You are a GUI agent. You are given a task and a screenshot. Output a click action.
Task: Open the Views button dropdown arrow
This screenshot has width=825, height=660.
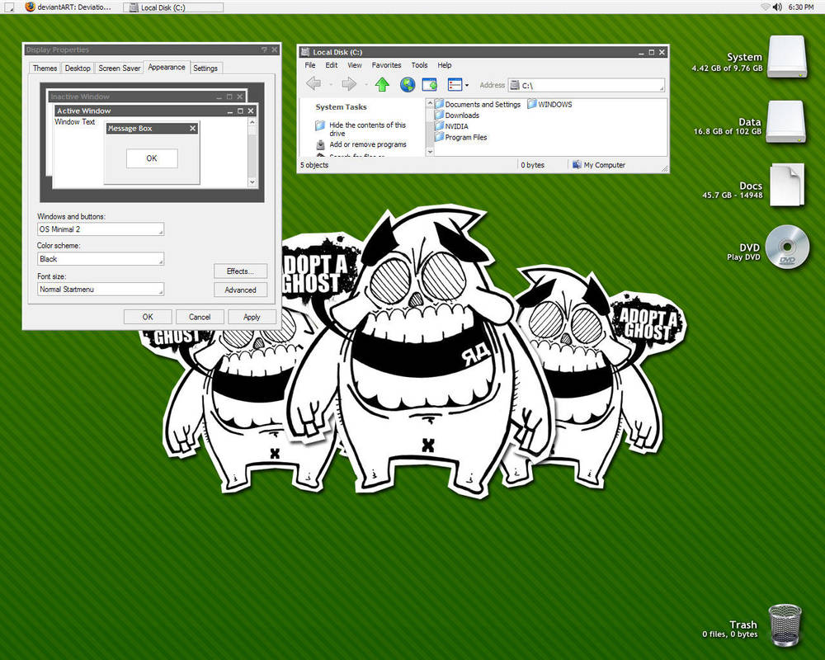click(467, 85)
